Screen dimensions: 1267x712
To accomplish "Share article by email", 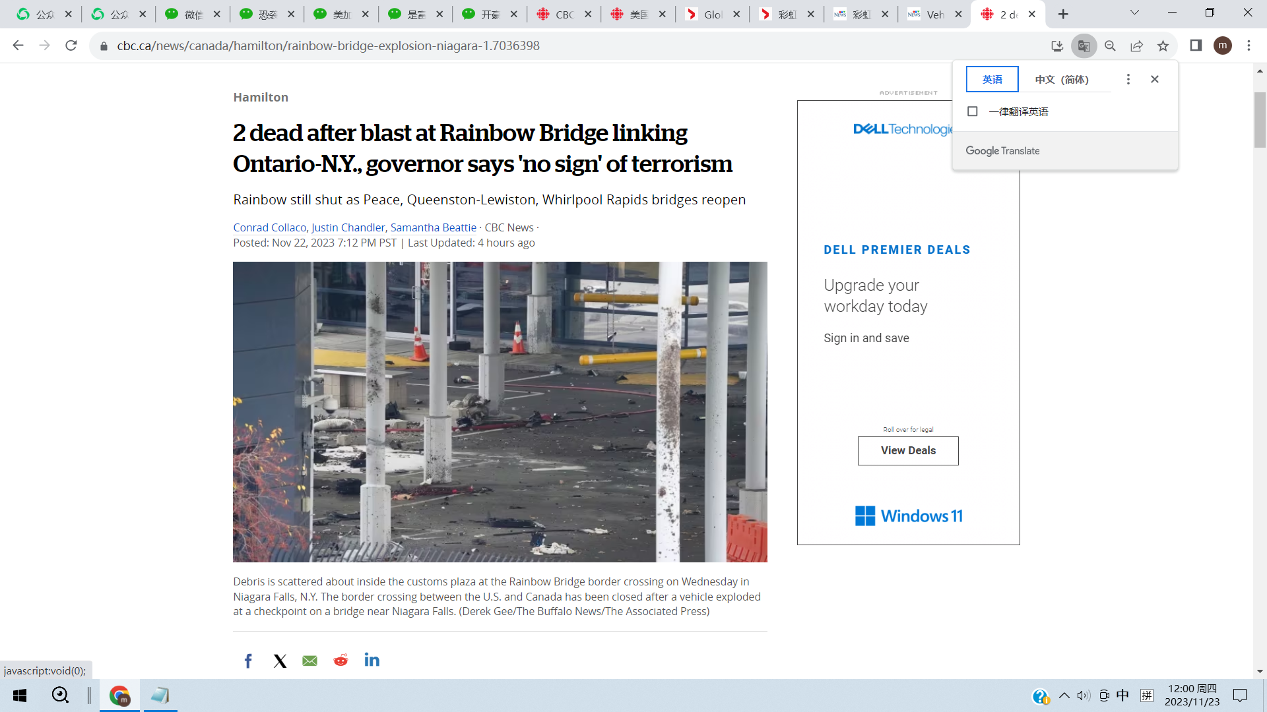I will point(309,661).
